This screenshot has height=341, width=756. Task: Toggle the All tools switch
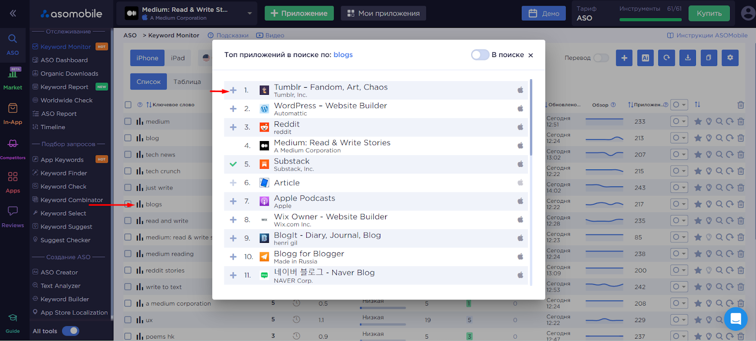click(70, 331)
